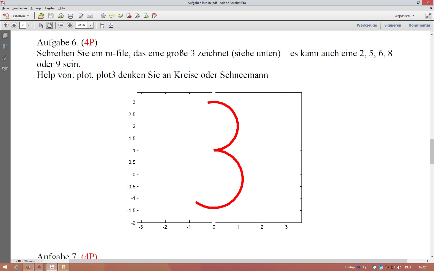Open the sticky note comment tool

(112, 16)
